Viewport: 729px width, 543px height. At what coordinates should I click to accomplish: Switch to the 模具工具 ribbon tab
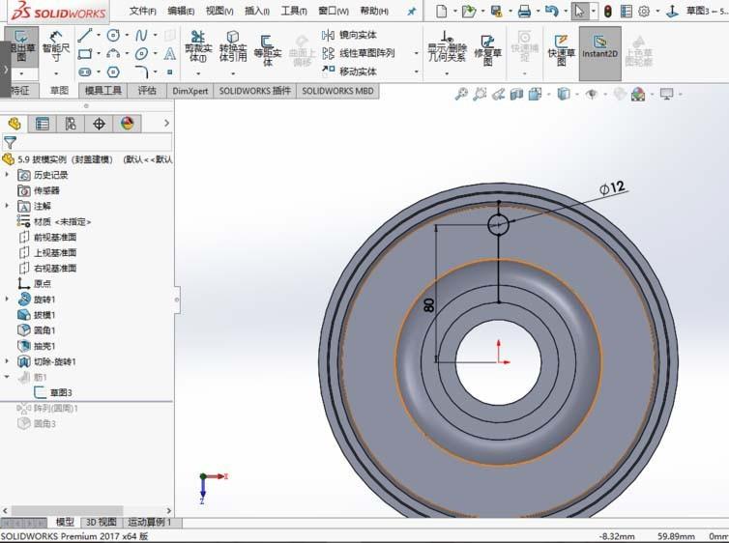[x=103, y=91]
